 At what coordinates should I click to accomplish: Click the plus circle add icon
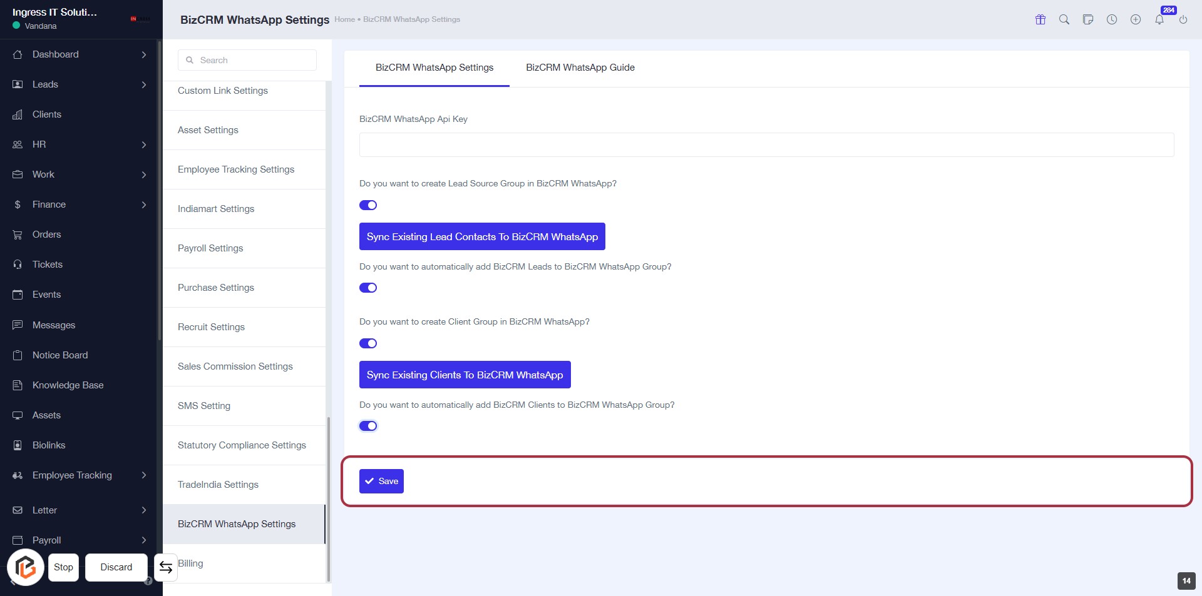1136,19
